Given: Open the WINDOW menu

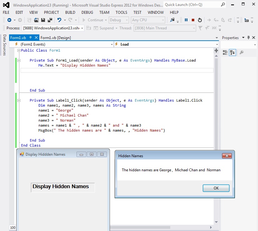Looking at the screenshot, I should (x=156, y=13).
